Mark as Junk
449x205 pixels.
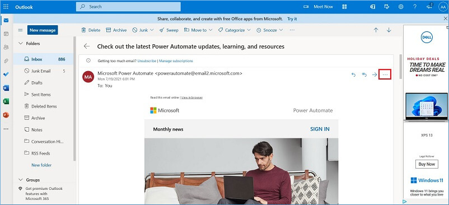pos(141,30)
